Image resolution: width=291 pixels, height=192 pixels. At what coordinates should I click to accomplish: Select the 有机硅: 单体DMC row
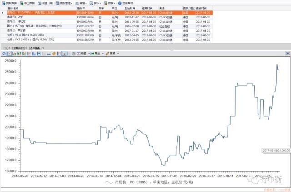pyautogui.click(x=110, y=26)
